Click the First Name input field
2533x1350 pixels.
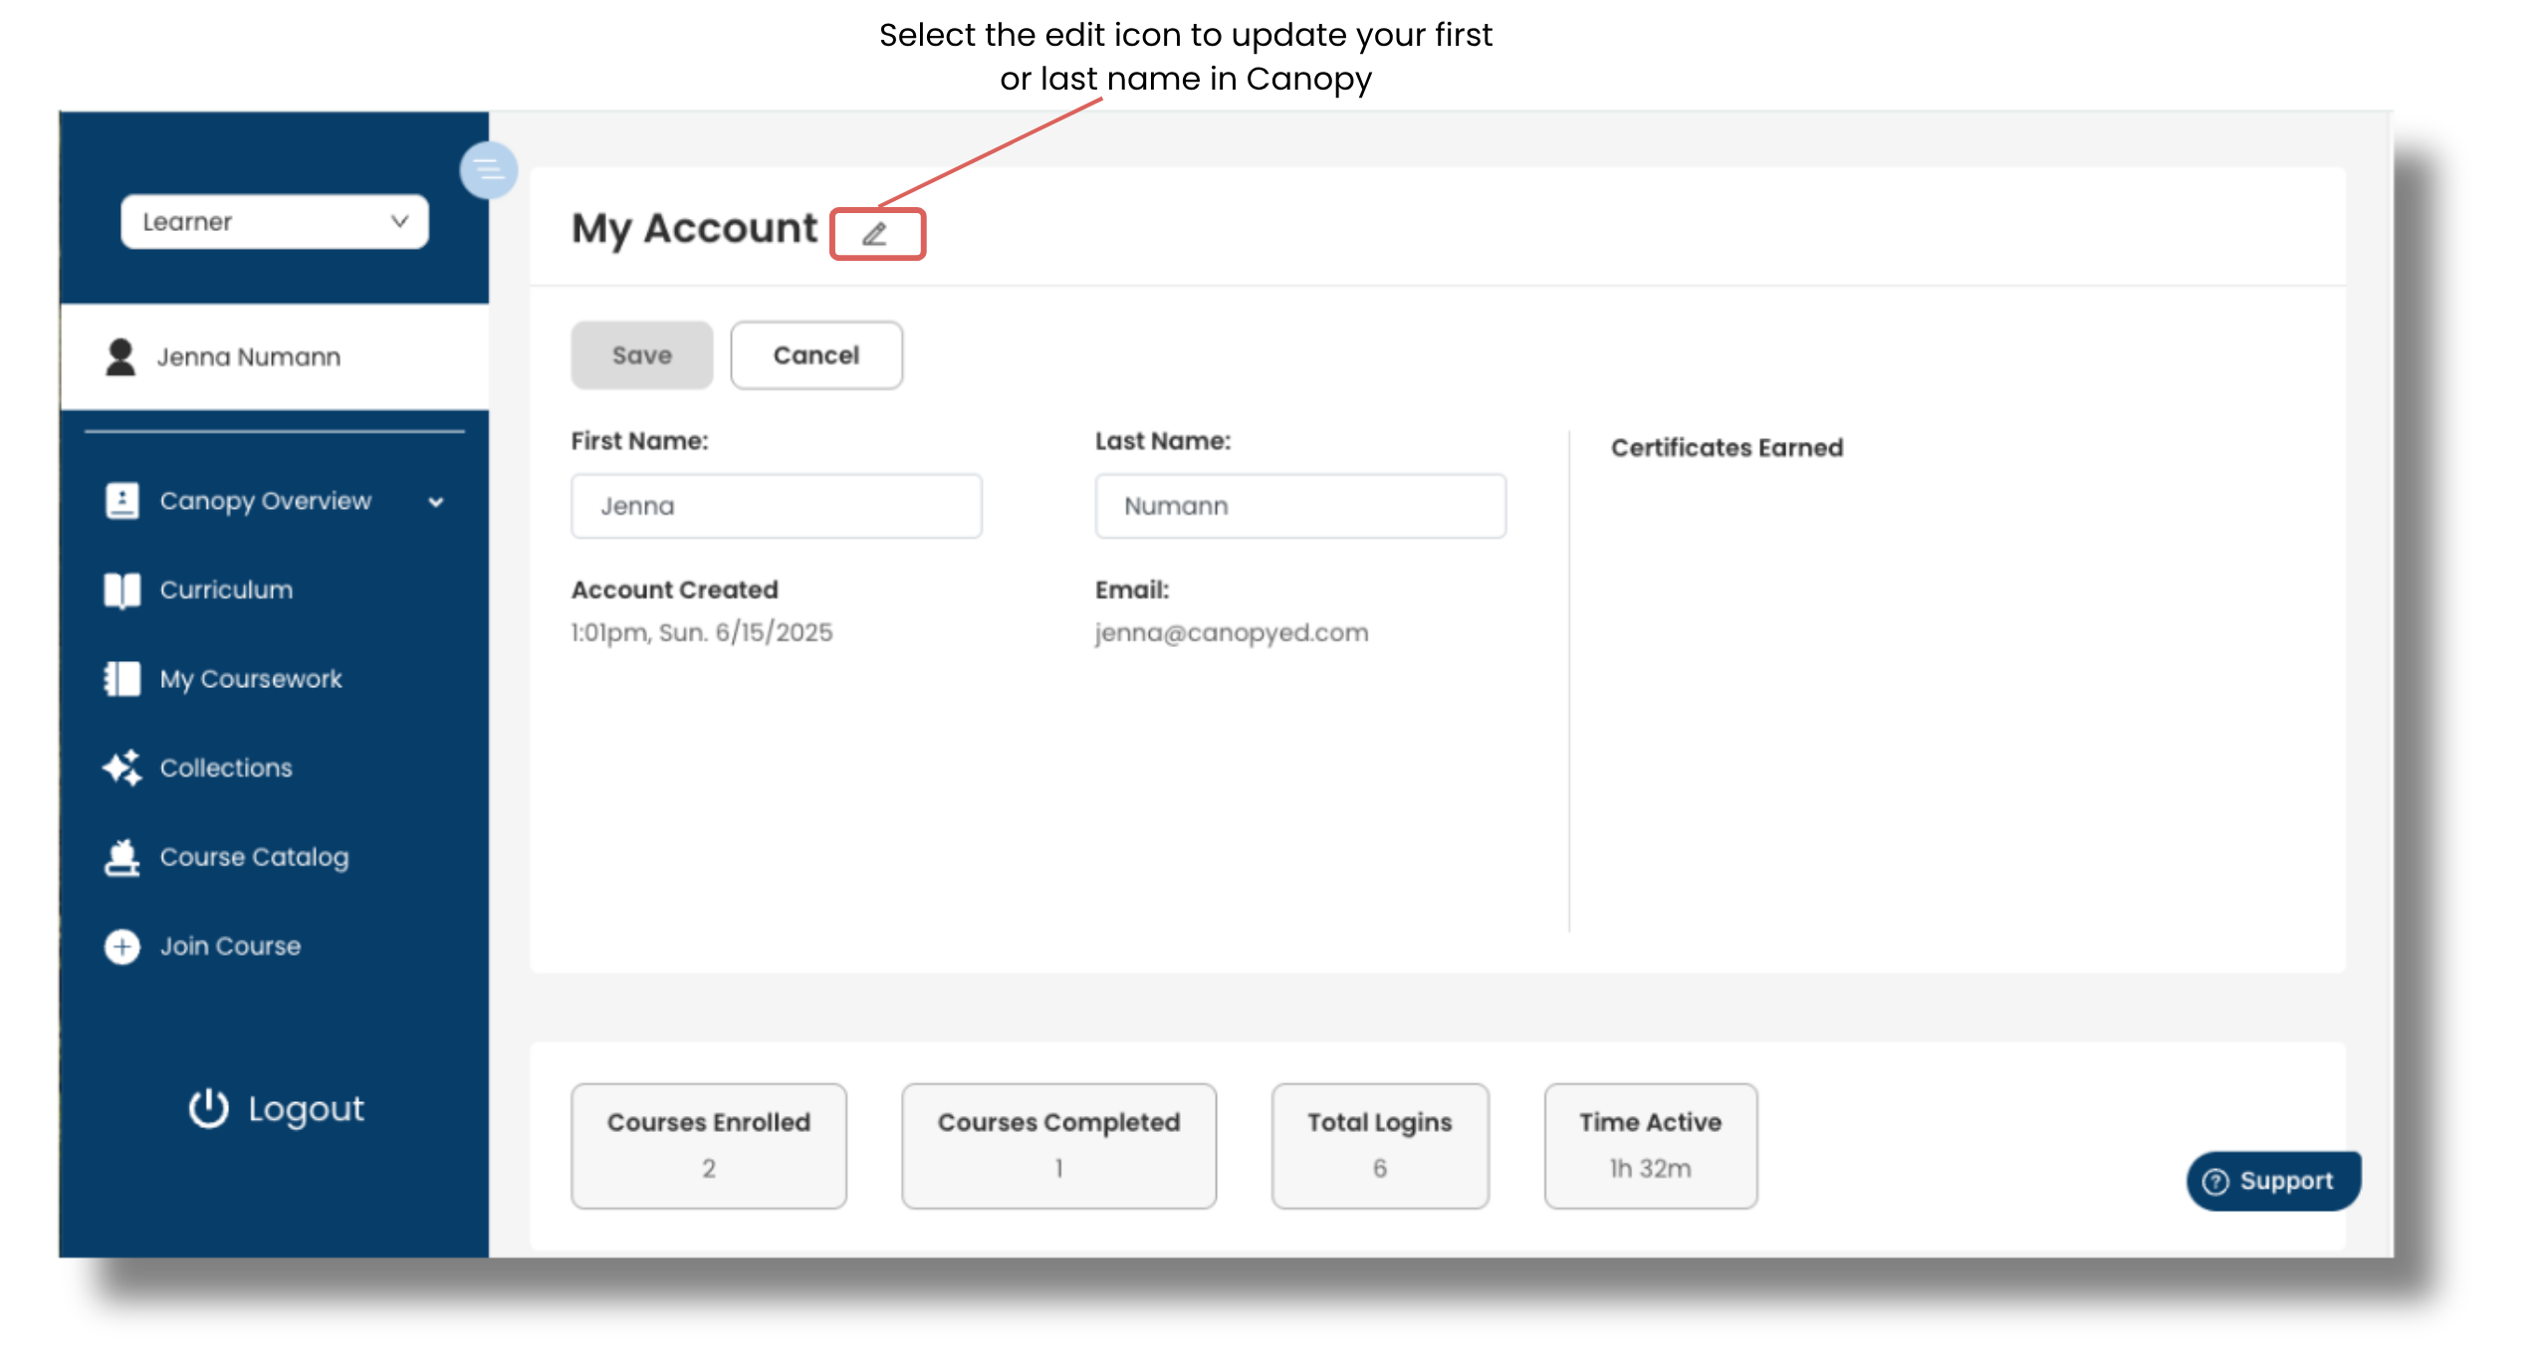coord(776,506)
